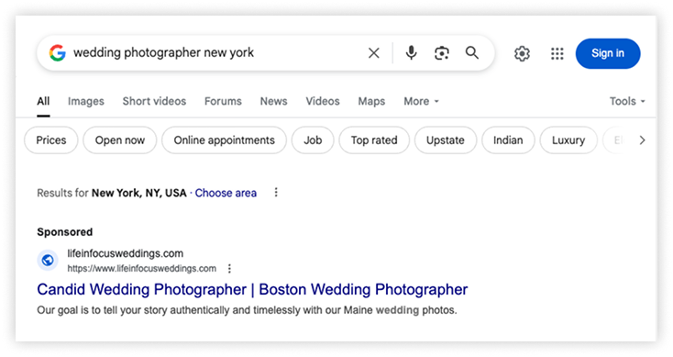Click the https://www.lifeinfocusweddings.com URL

[141, 269]
